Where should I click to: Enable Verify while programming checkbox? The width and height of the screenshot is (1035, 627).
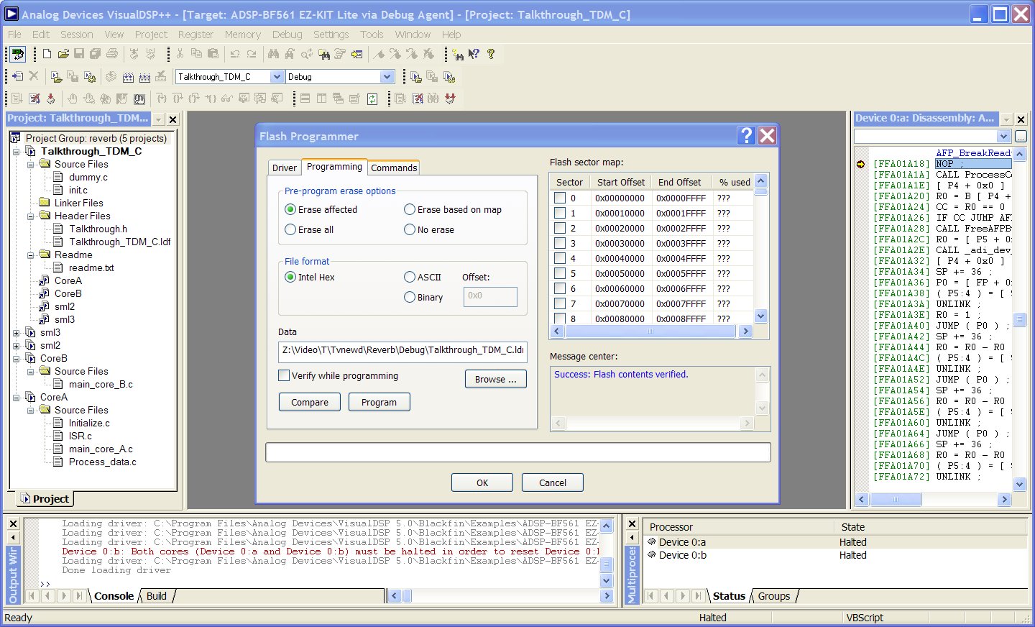pyautogui.click(x=284, y=375)
